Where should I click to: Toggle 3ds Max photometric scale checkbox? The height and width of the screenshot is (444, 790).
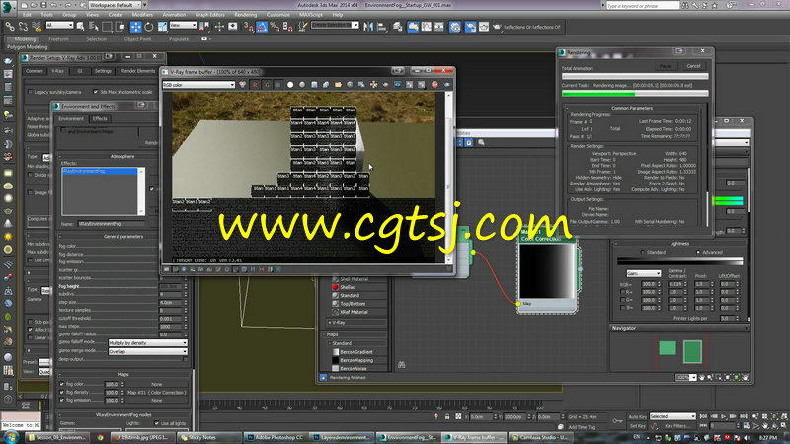click(x=95, y=92)
